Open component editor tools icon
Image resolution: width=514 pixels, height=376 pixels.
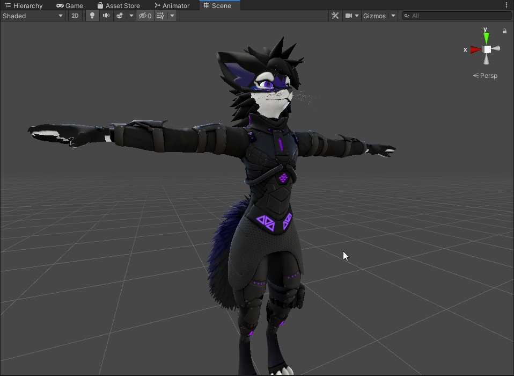tap(335, 16)
